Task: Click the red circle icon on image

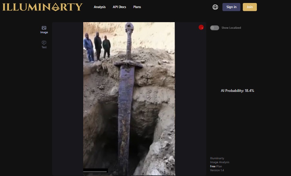Action: pos(201,28)
